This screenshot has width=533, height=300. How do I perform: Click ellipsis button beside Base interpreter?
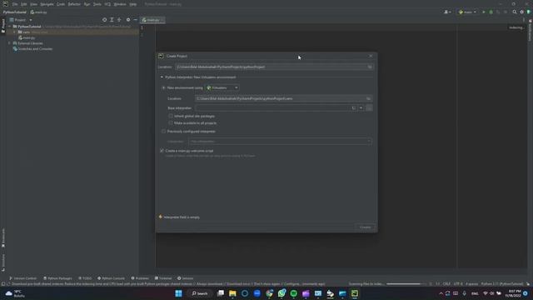point(369,108)
